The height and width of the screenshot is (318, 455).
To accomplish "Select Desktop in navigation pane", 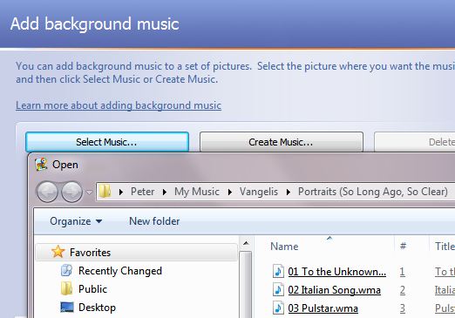I will [97, 308].
